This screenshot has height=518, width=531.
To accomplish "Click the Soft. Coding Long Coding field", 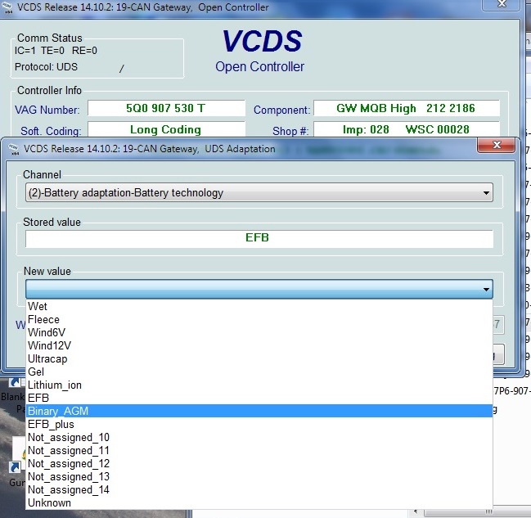I will tap(166, 129).
